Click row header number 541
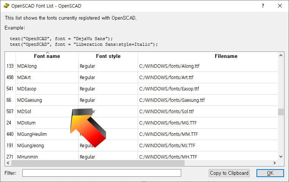The image size is (289, 182). [10, 89]
